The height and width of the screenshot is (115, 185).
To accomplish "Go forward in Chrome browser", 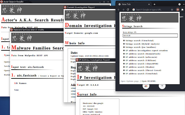I will (123, 9).
